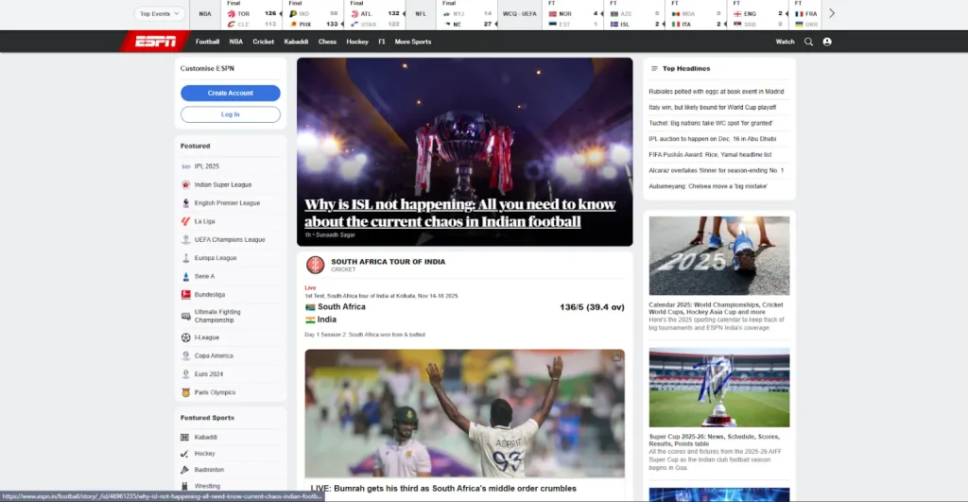Click the India flag icon
This screenshot has width=968, height=502.
coord(310,320)
